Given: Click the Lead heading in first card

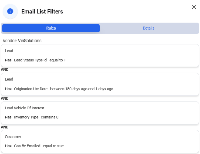Looking at the screenshot, I should click(x=9, y=51).
